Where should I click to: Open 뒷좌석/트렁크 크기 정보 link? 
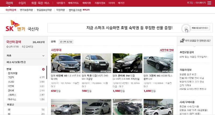click(x=192, y=82)
